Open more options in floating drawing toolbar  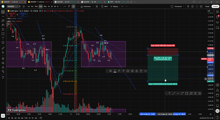[145, 71]
